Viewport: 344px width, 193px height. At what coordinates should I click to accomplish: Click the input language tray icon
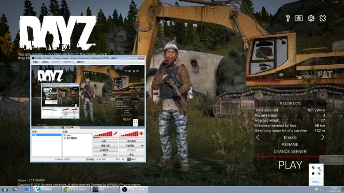[x=316, y=190]
